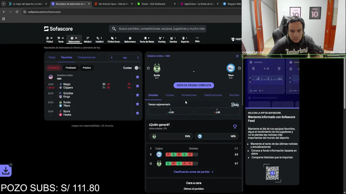
Task: Favorite the 76ers team in header
Action: pos(239,68)
